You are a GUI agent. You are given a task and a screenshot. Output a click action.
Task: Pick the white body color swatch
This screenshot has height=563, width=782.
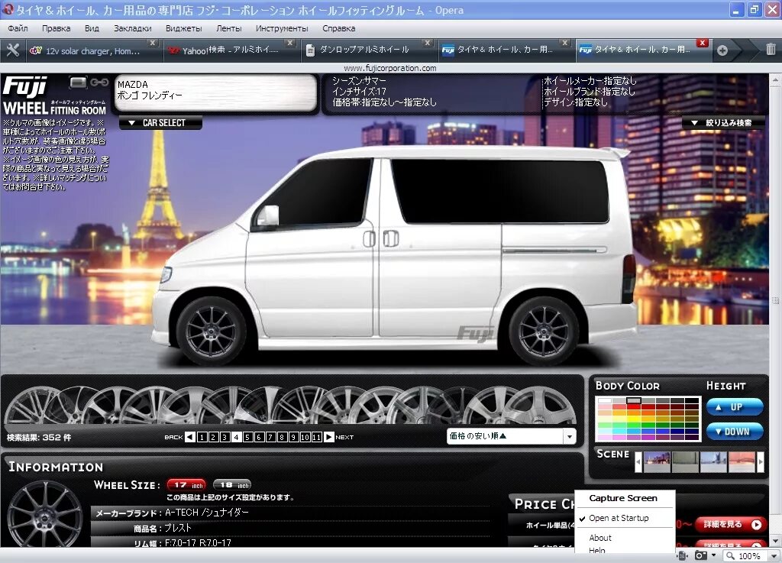pos(605,400)
